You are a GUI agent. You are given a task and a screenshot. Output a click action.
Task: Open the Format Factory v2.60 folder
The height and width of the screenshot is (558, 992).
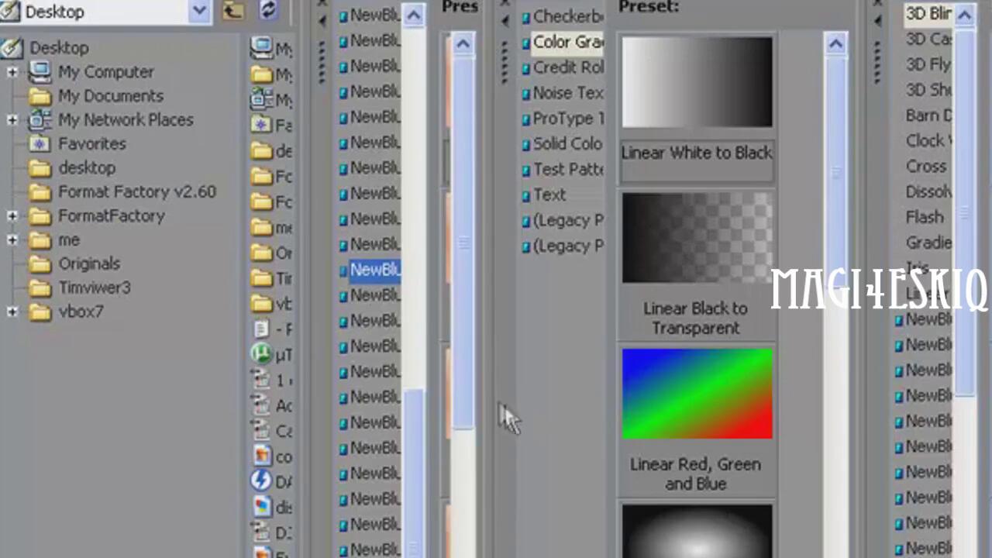[136, 192]
